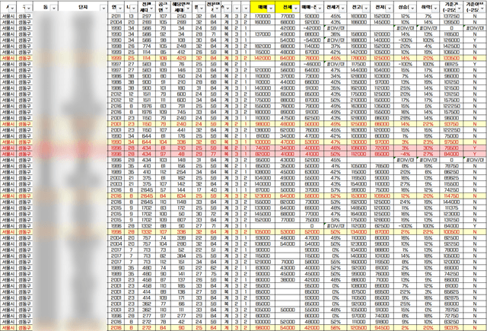The height and width of the screenshot is (331, 487).
Task: Open the 단지 column filter dropdown
Action: [x=103, y=8]
